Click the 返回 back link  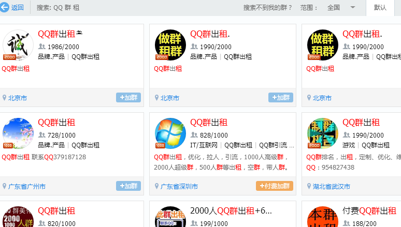(18, 8)
